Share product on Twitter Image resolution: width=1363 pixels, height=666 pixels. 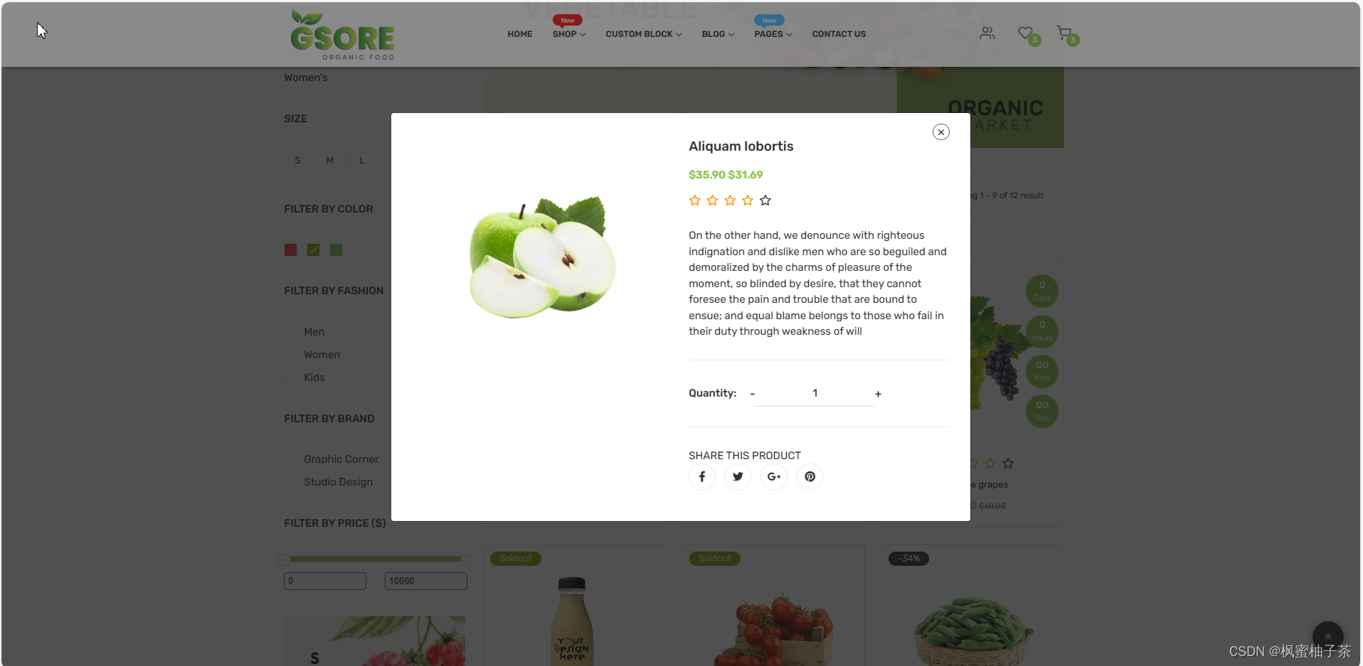point(738,477)
